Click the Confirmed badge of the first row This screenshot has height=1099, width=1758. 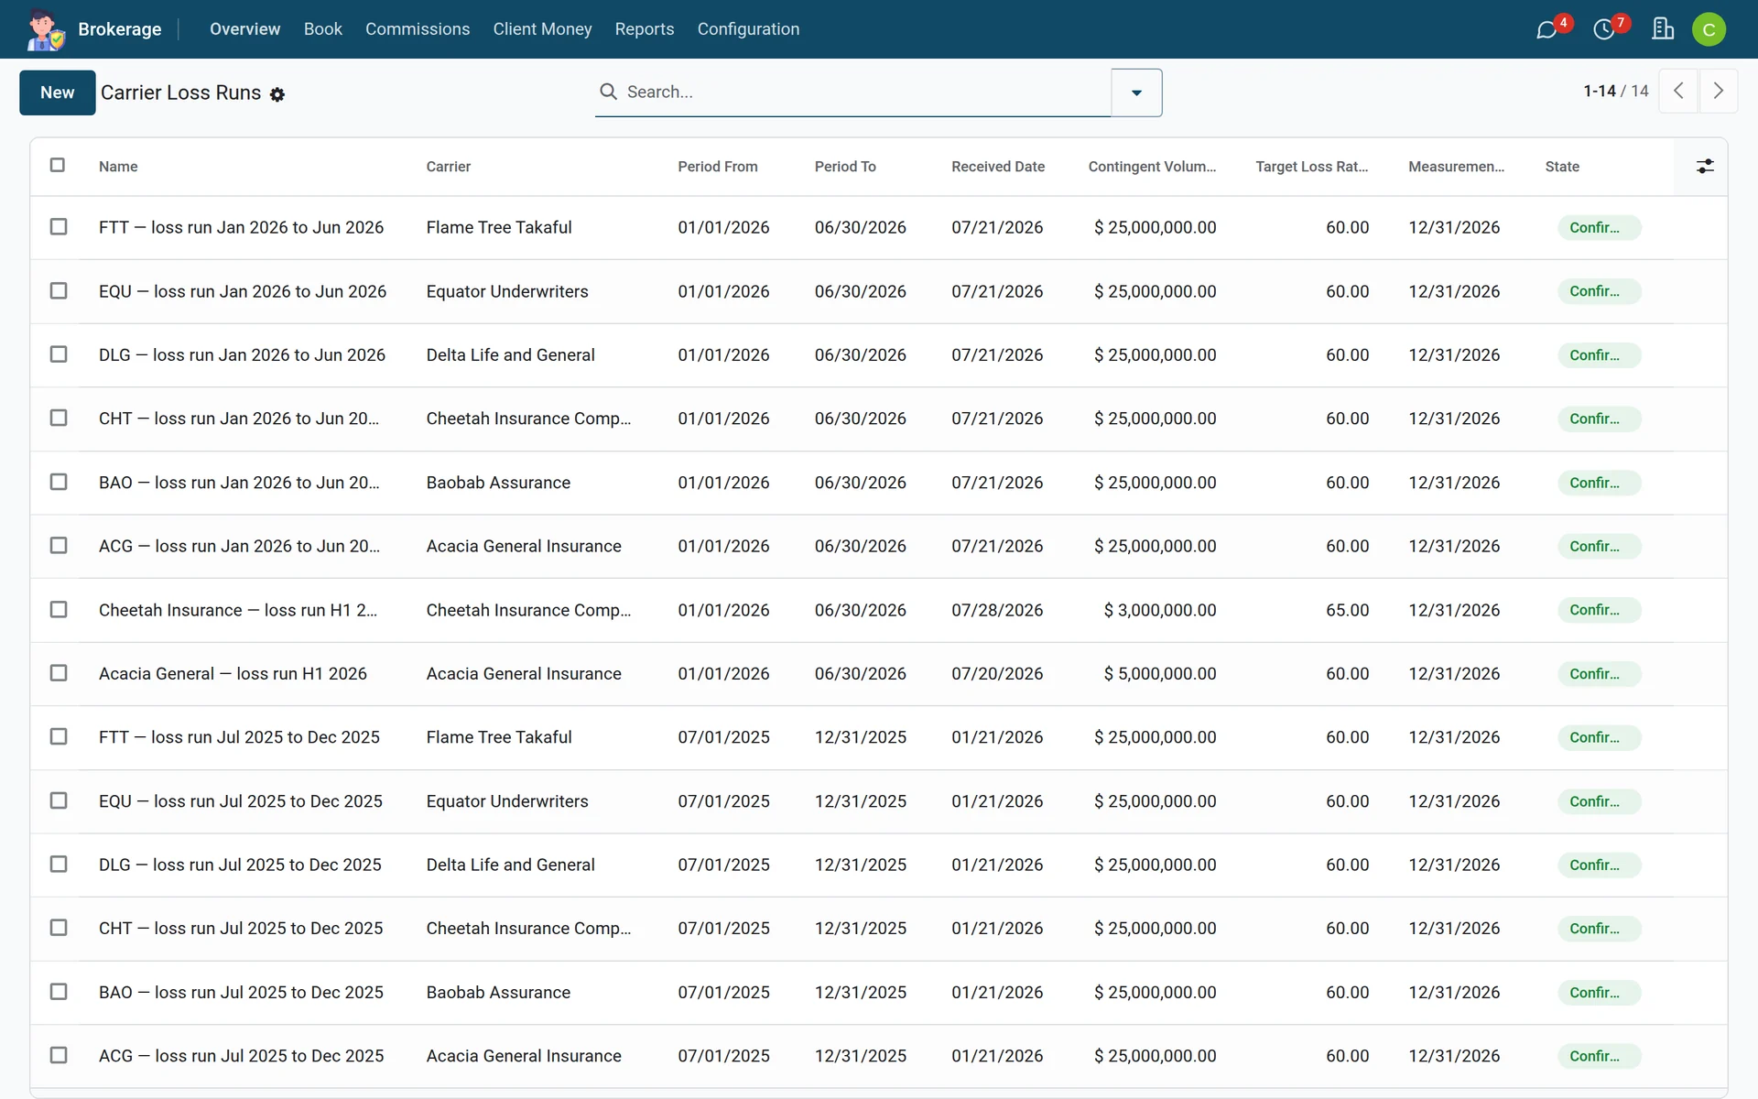coord(1599,227)
